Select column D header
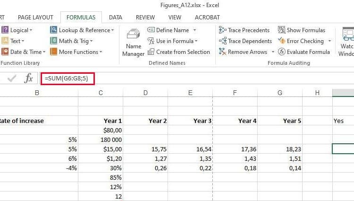Viewport: 354px width, 201px height. pyautogui.click(x=145, y=93)
